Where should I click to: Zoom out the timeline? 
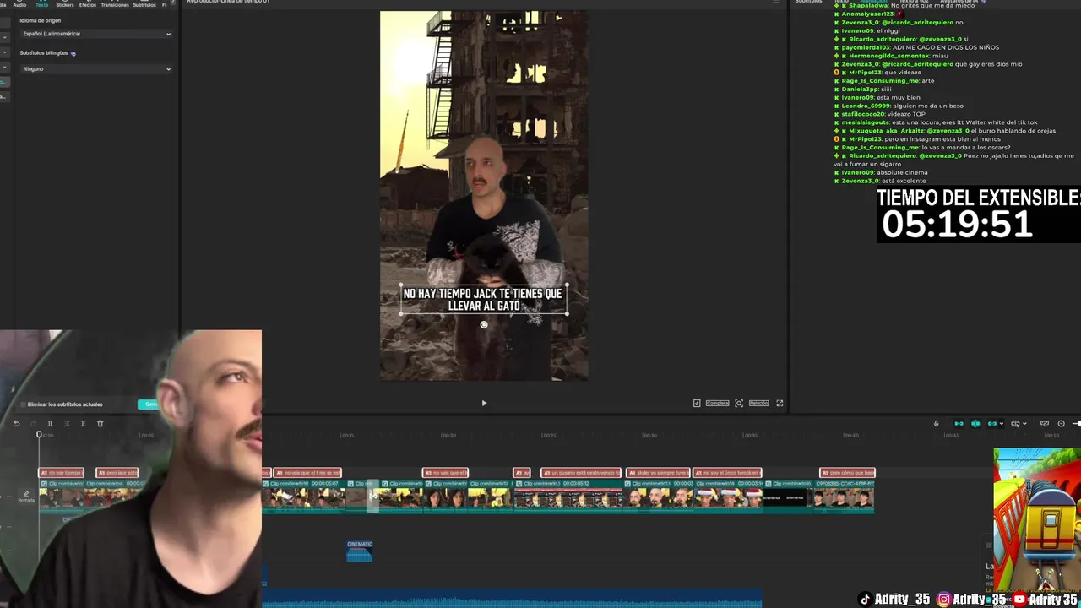pos(1062,423)
